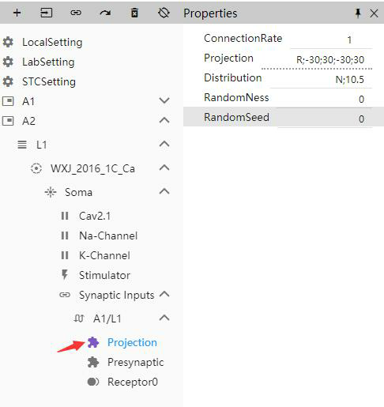
Task: Select the Receptor0 entry
Action: coord(133,382)
